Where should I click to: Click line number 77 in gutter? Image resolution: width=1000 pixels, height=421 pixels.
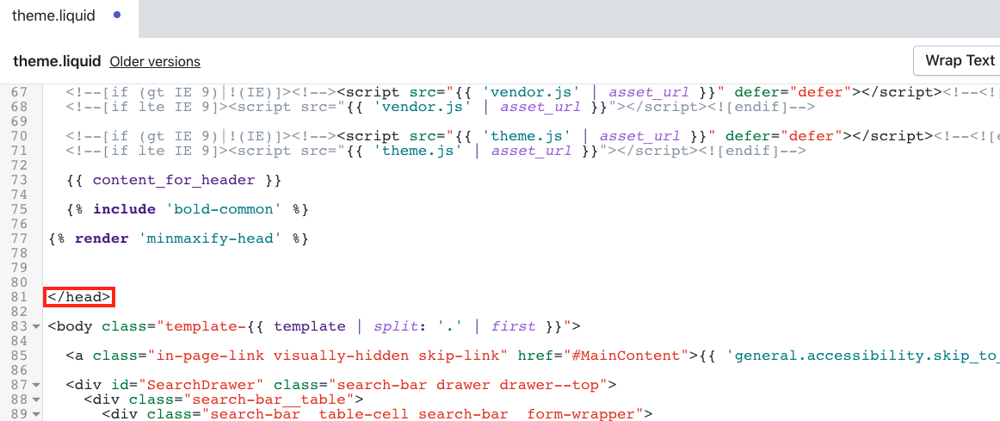point(20,238)
